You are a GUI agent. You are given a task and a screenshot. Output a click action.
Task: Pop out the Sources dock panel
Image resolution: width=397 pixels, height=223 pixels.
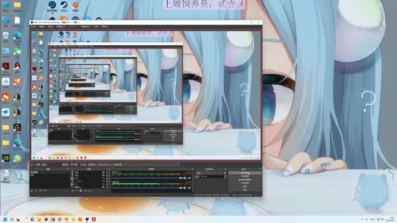pos(109,169)
